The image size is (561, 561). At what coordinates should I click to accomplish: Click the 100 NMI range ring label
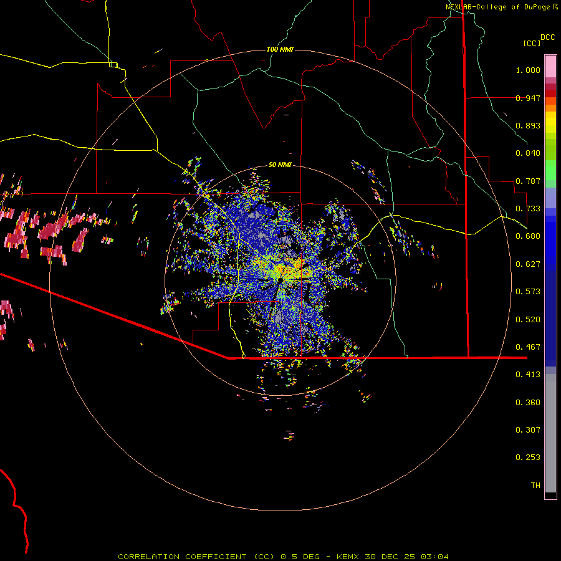(x=280, y=49)
